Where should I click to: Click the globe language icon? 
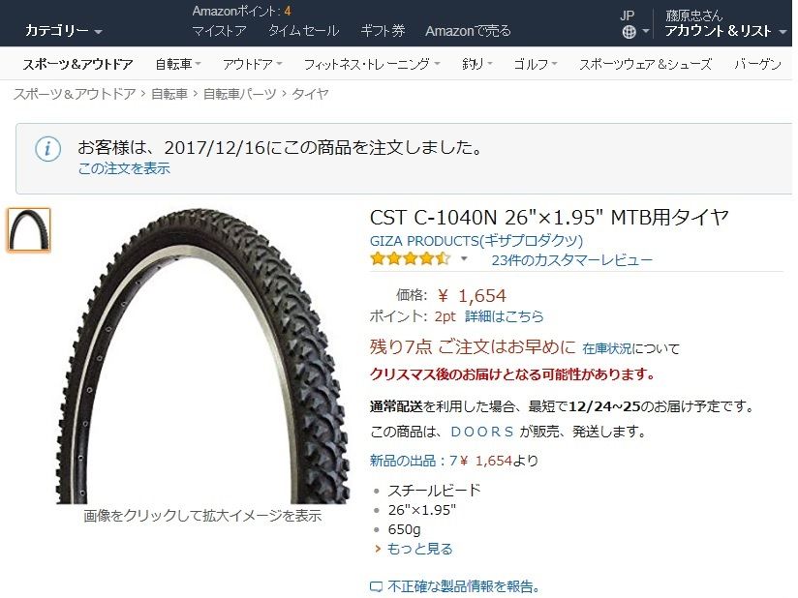tap(629, 32)
